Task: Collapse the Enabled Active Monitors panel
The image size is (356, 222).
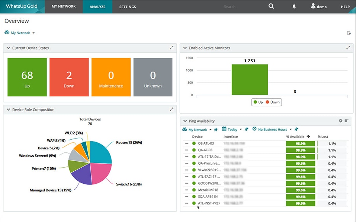Action: click(185, 48)
